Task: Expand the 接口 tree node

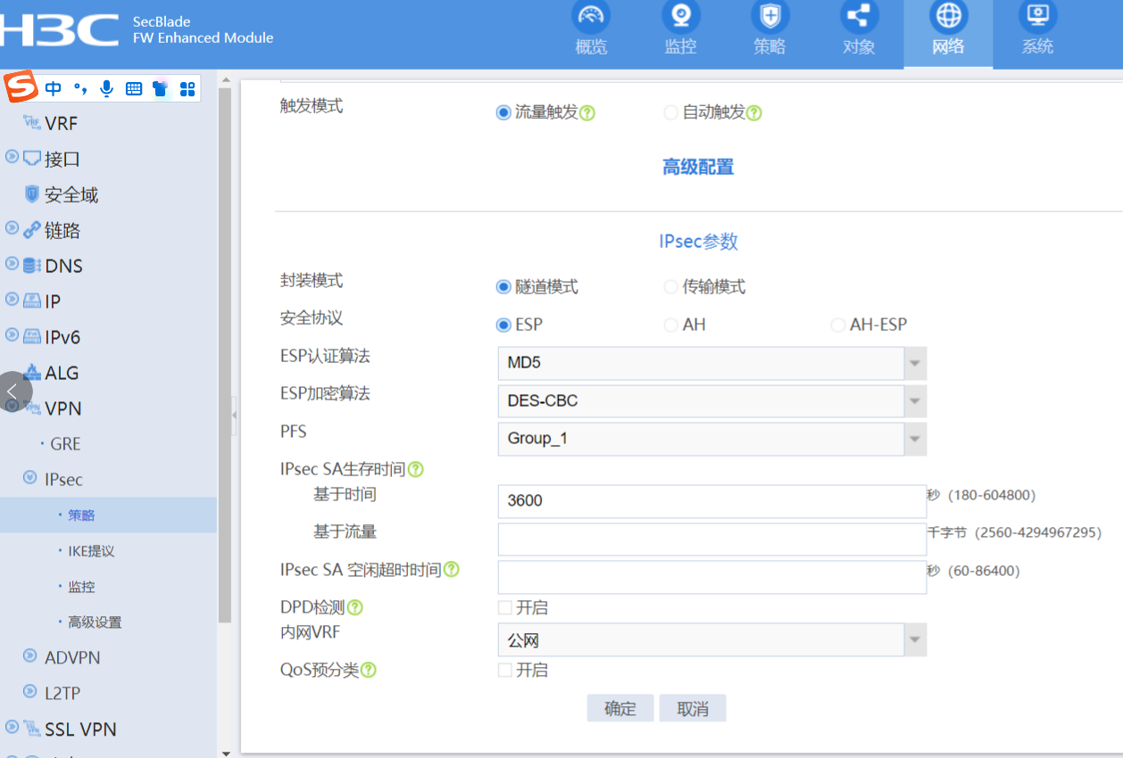Action: coord(12,156)
